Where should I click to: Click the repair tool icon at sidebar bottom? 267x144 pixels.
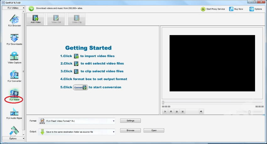pyautogui.click(x=14, y=131)
